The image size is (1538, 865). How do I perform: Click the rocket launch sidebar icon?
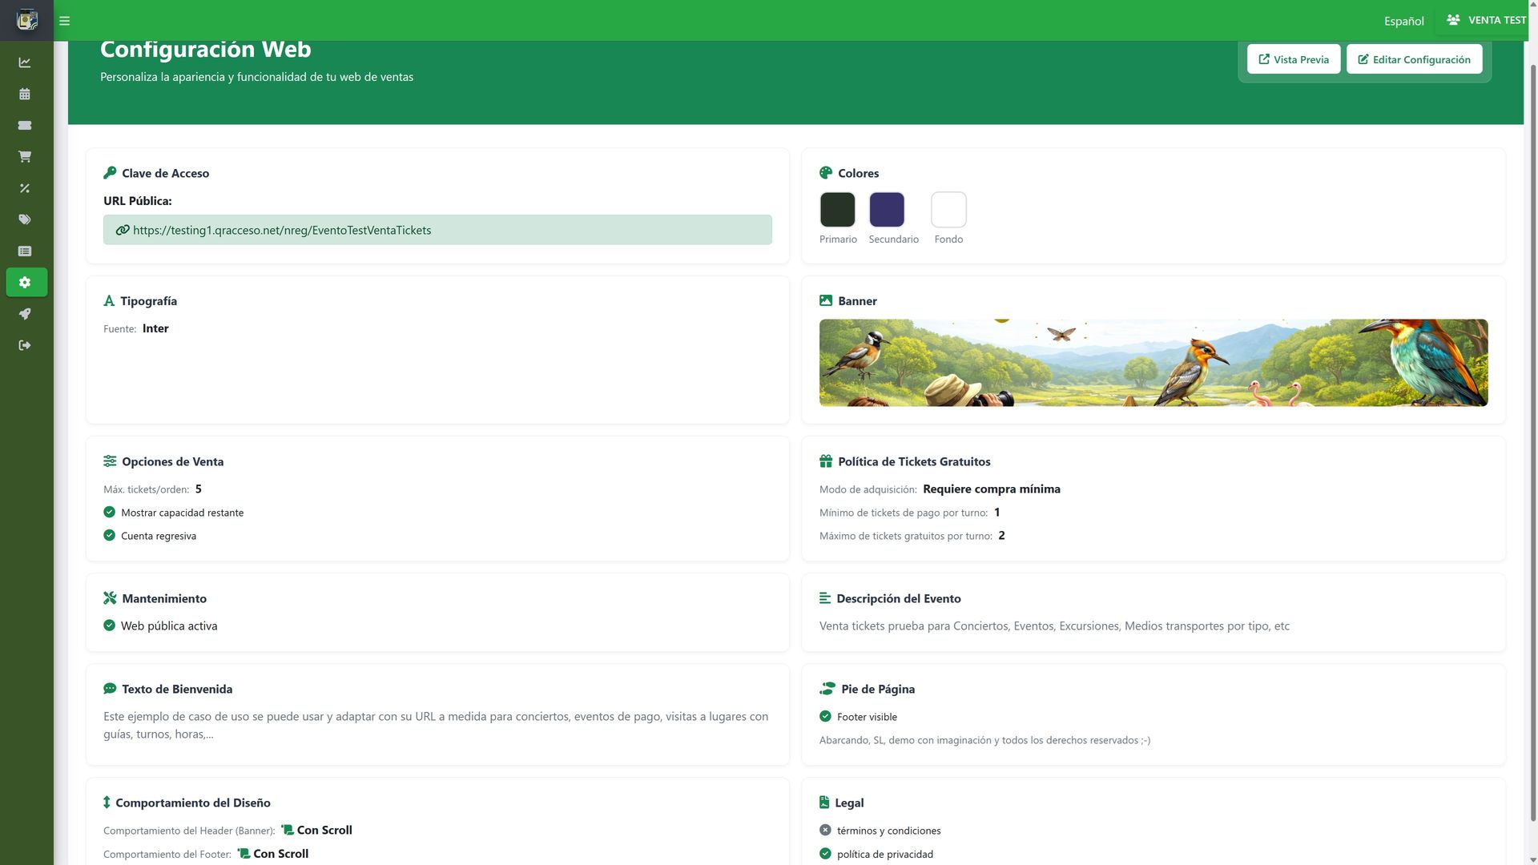click(x=25, y=314)
